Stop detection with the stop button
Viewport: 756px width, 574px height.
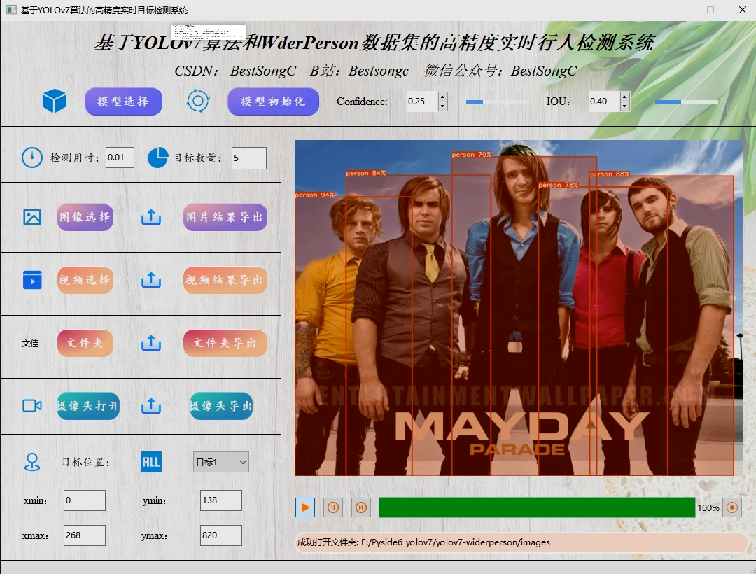(x=732, y=507)
